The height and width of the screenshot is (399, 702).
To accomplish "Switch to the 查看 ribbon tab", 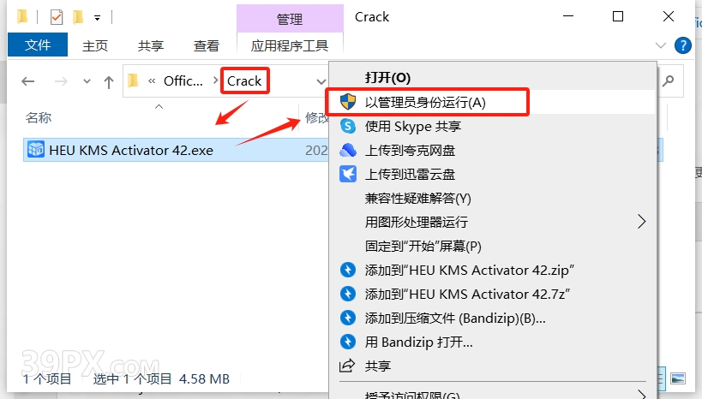I will click(207, 45).
